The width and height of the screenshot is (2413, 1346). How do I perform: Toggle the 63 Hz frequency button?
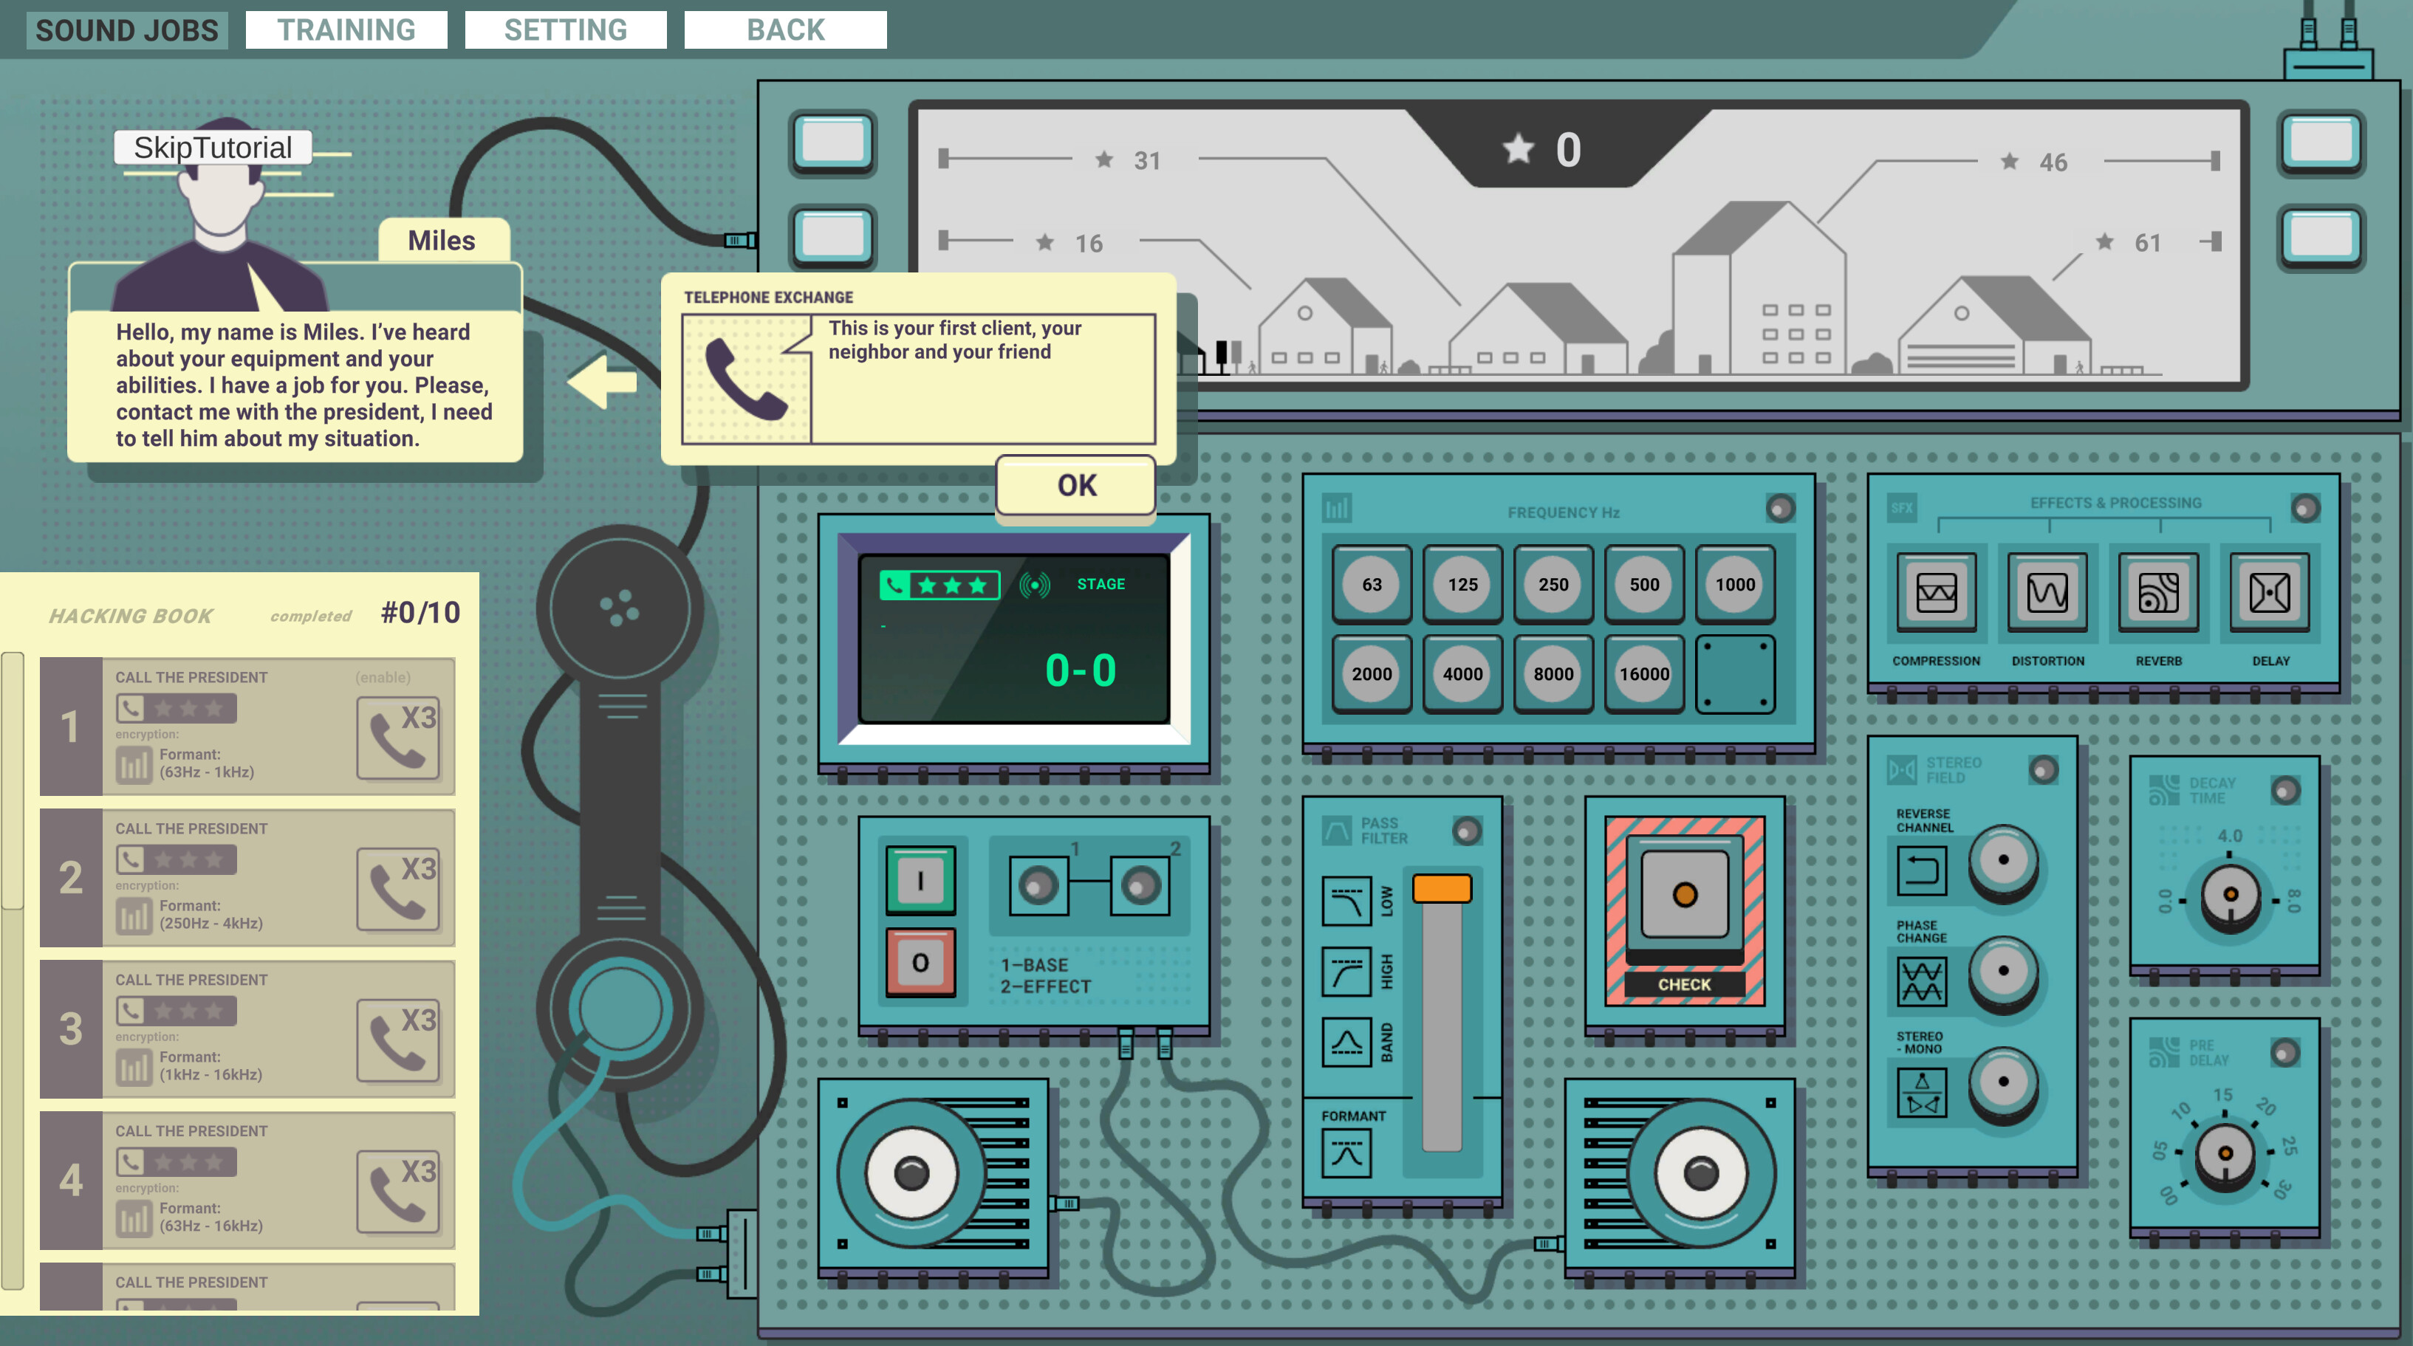pos(1372,585)
